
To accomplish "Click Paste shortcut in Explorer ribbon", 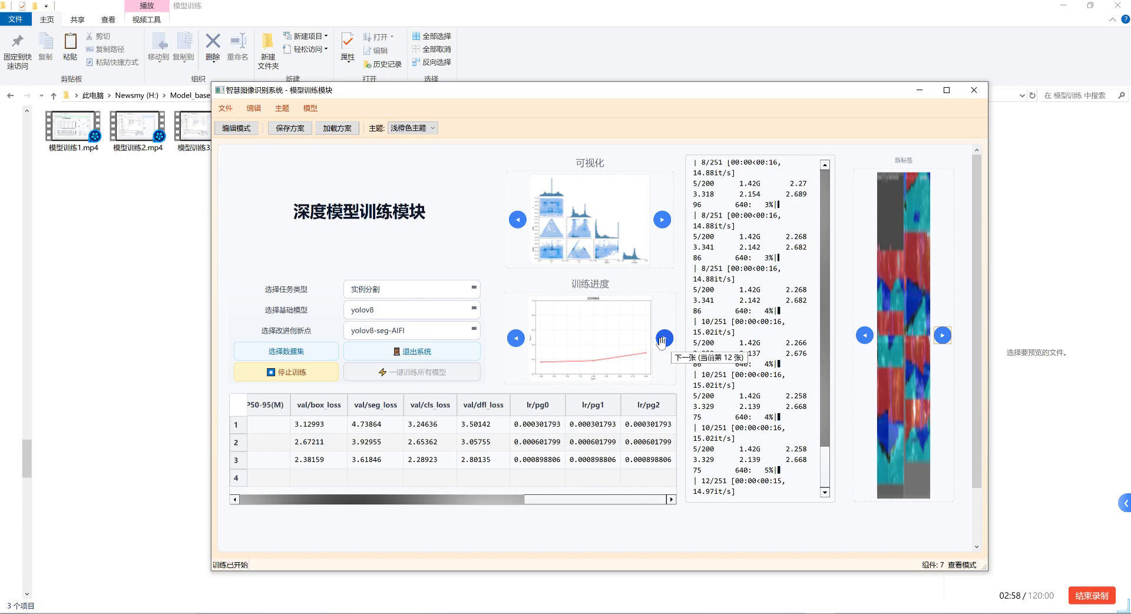I will 112,62.
